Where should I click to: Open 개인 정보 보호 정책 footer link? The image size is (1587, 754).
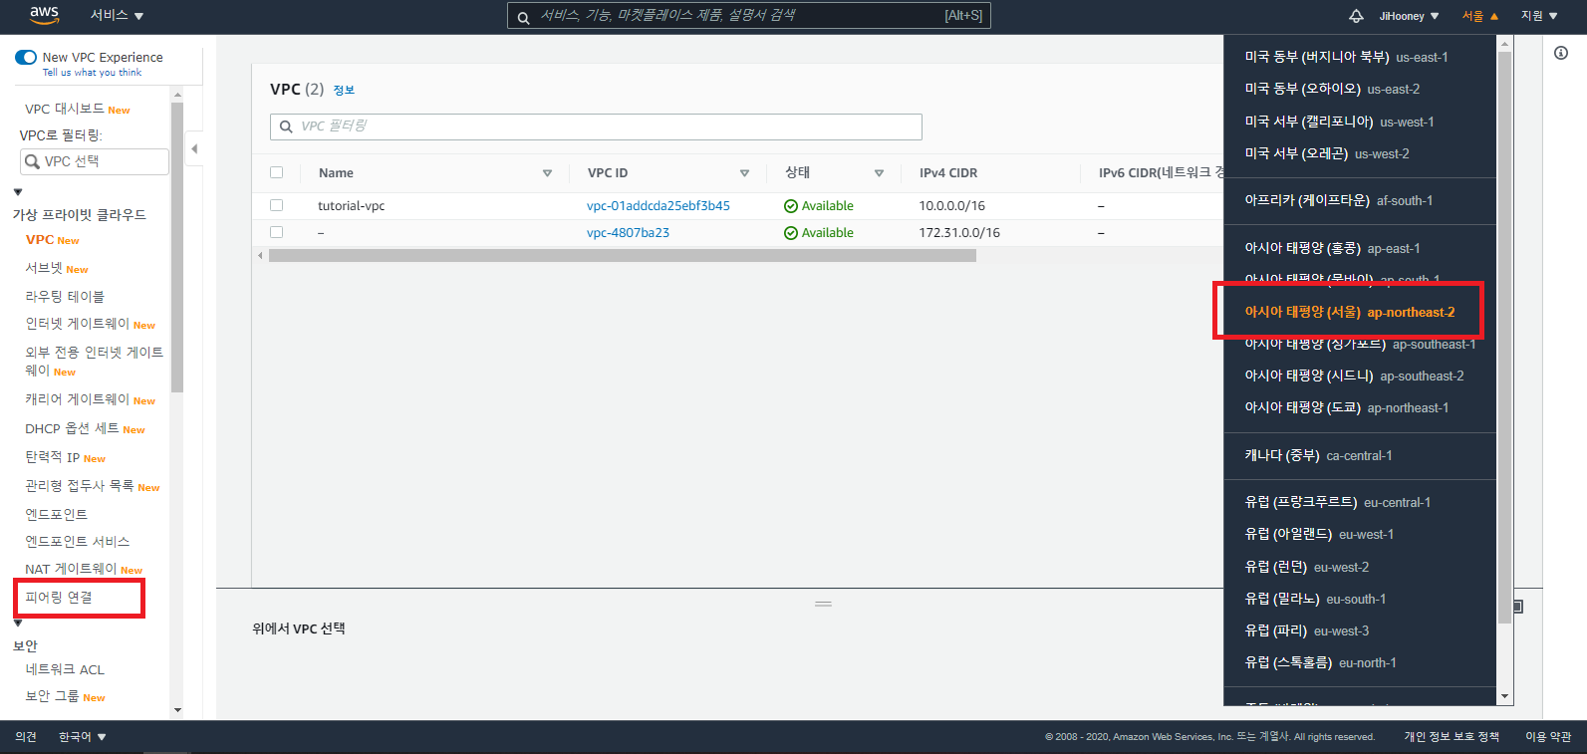coord(1452,736)
